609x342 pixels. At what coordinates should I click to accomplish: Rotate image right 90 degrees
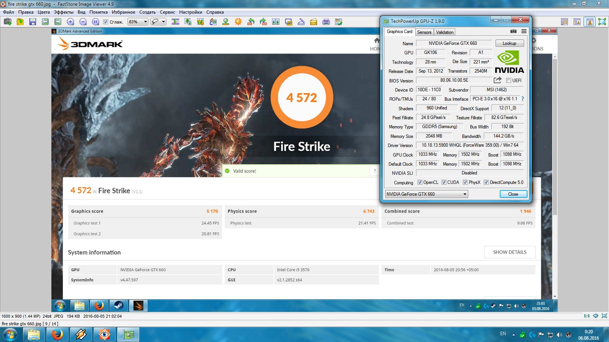pyautogui.click(x=263, y=22)
